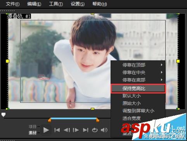
Task: Switch playback mode to 项目
Action: [x=33, y=127]
